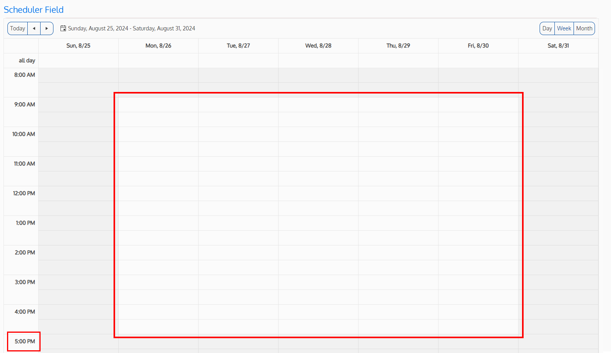Select Friday 8/30 slot starting 2:00 PM

[478, 253]
